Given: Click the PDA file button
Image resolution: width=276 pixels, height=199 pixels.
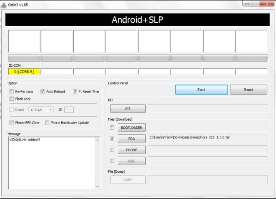Looking at the screenshot, I should pyautogui.click(x=132, y=139).
